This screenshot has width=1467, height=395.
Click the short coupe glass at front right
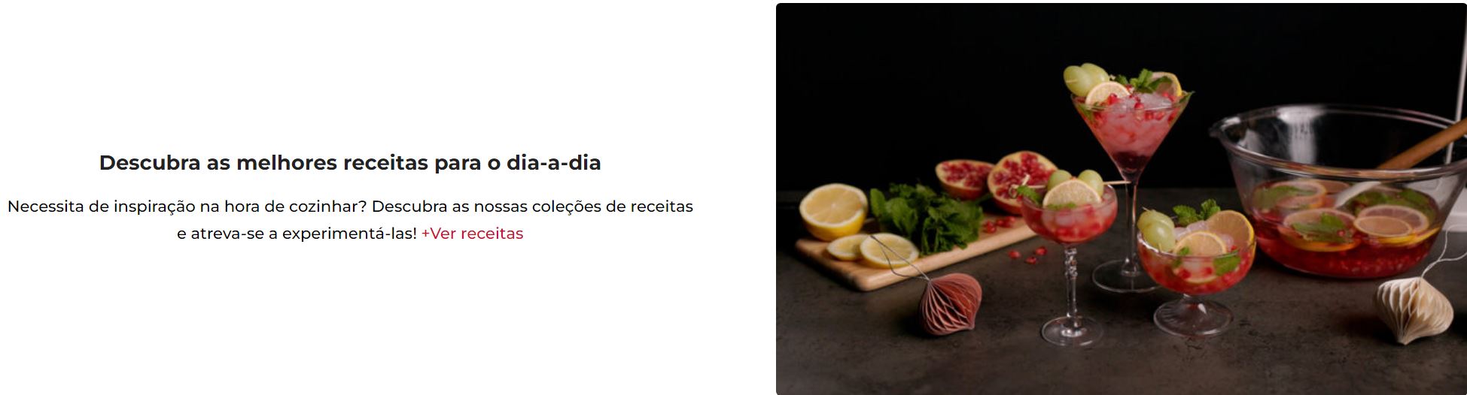click(x=1195, y=272)
